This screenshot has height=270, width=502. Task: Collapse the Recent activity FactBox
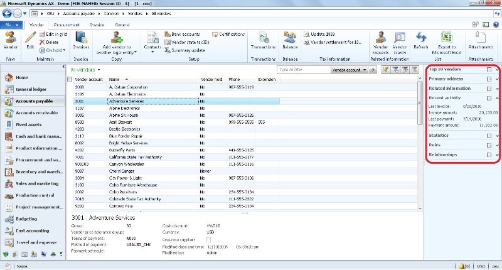tap(497, 98)
